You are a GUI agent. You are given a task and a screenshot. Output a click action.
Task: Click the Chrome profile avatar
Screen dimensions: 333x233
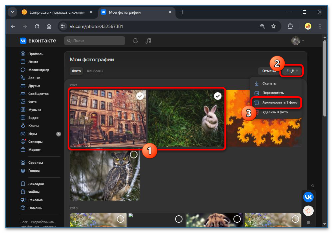coord(308,26)
